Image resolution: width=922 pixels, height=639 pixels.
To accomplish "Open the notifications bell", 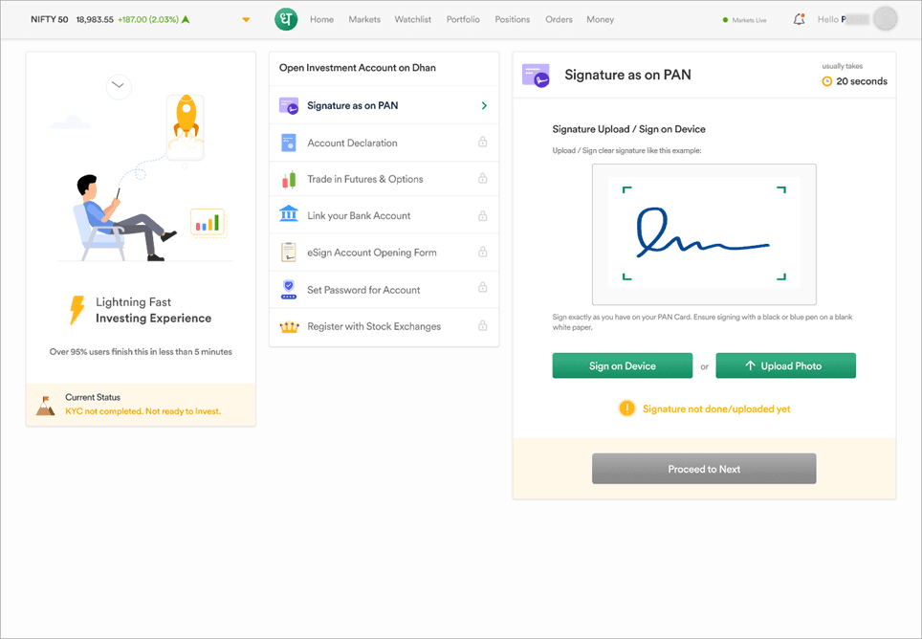I will [799, 19].
